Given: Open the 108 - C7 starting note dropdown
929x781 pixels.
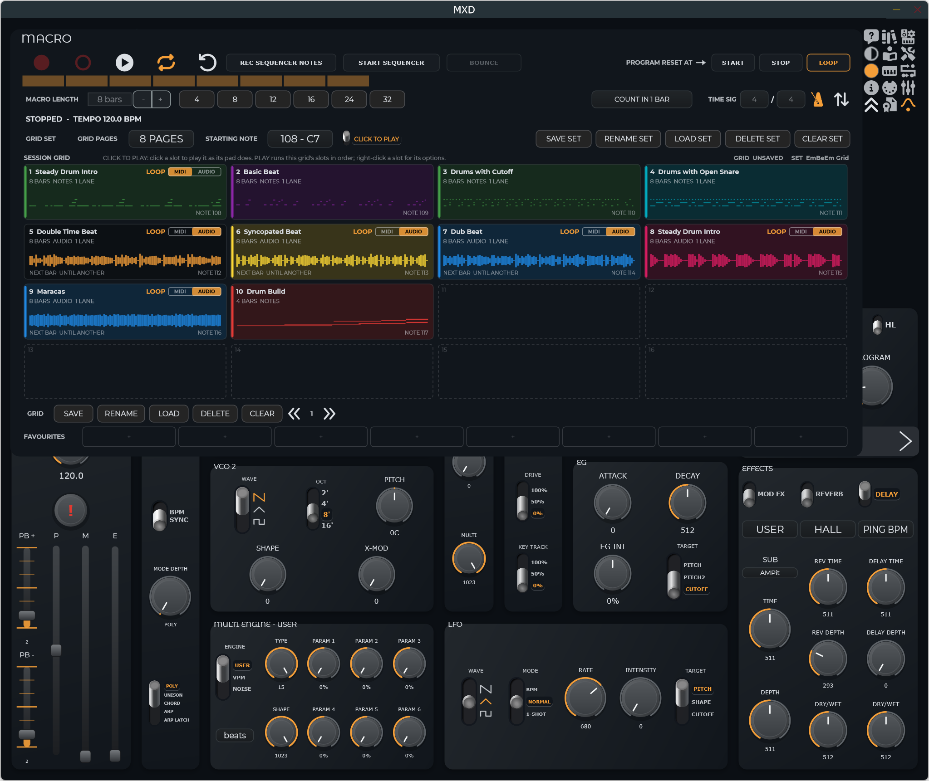Looking at the screenshot, I should click(x=300, y=139).
